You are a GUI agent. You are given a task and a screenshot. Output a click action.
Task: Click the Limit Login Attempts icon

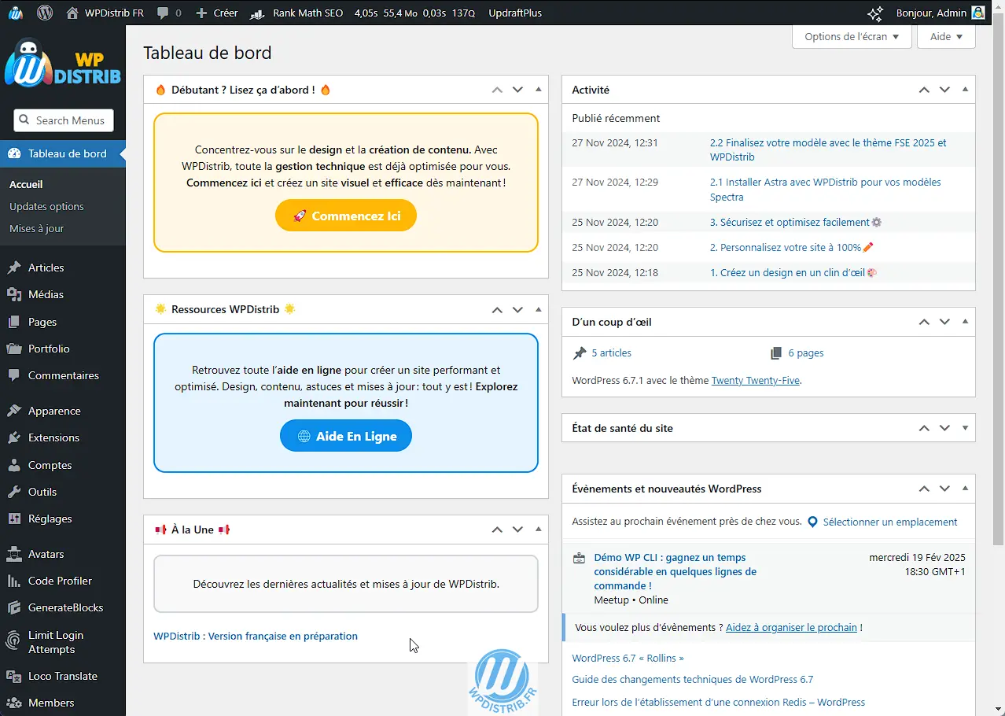pyautogui.click(x=14, y=641)
